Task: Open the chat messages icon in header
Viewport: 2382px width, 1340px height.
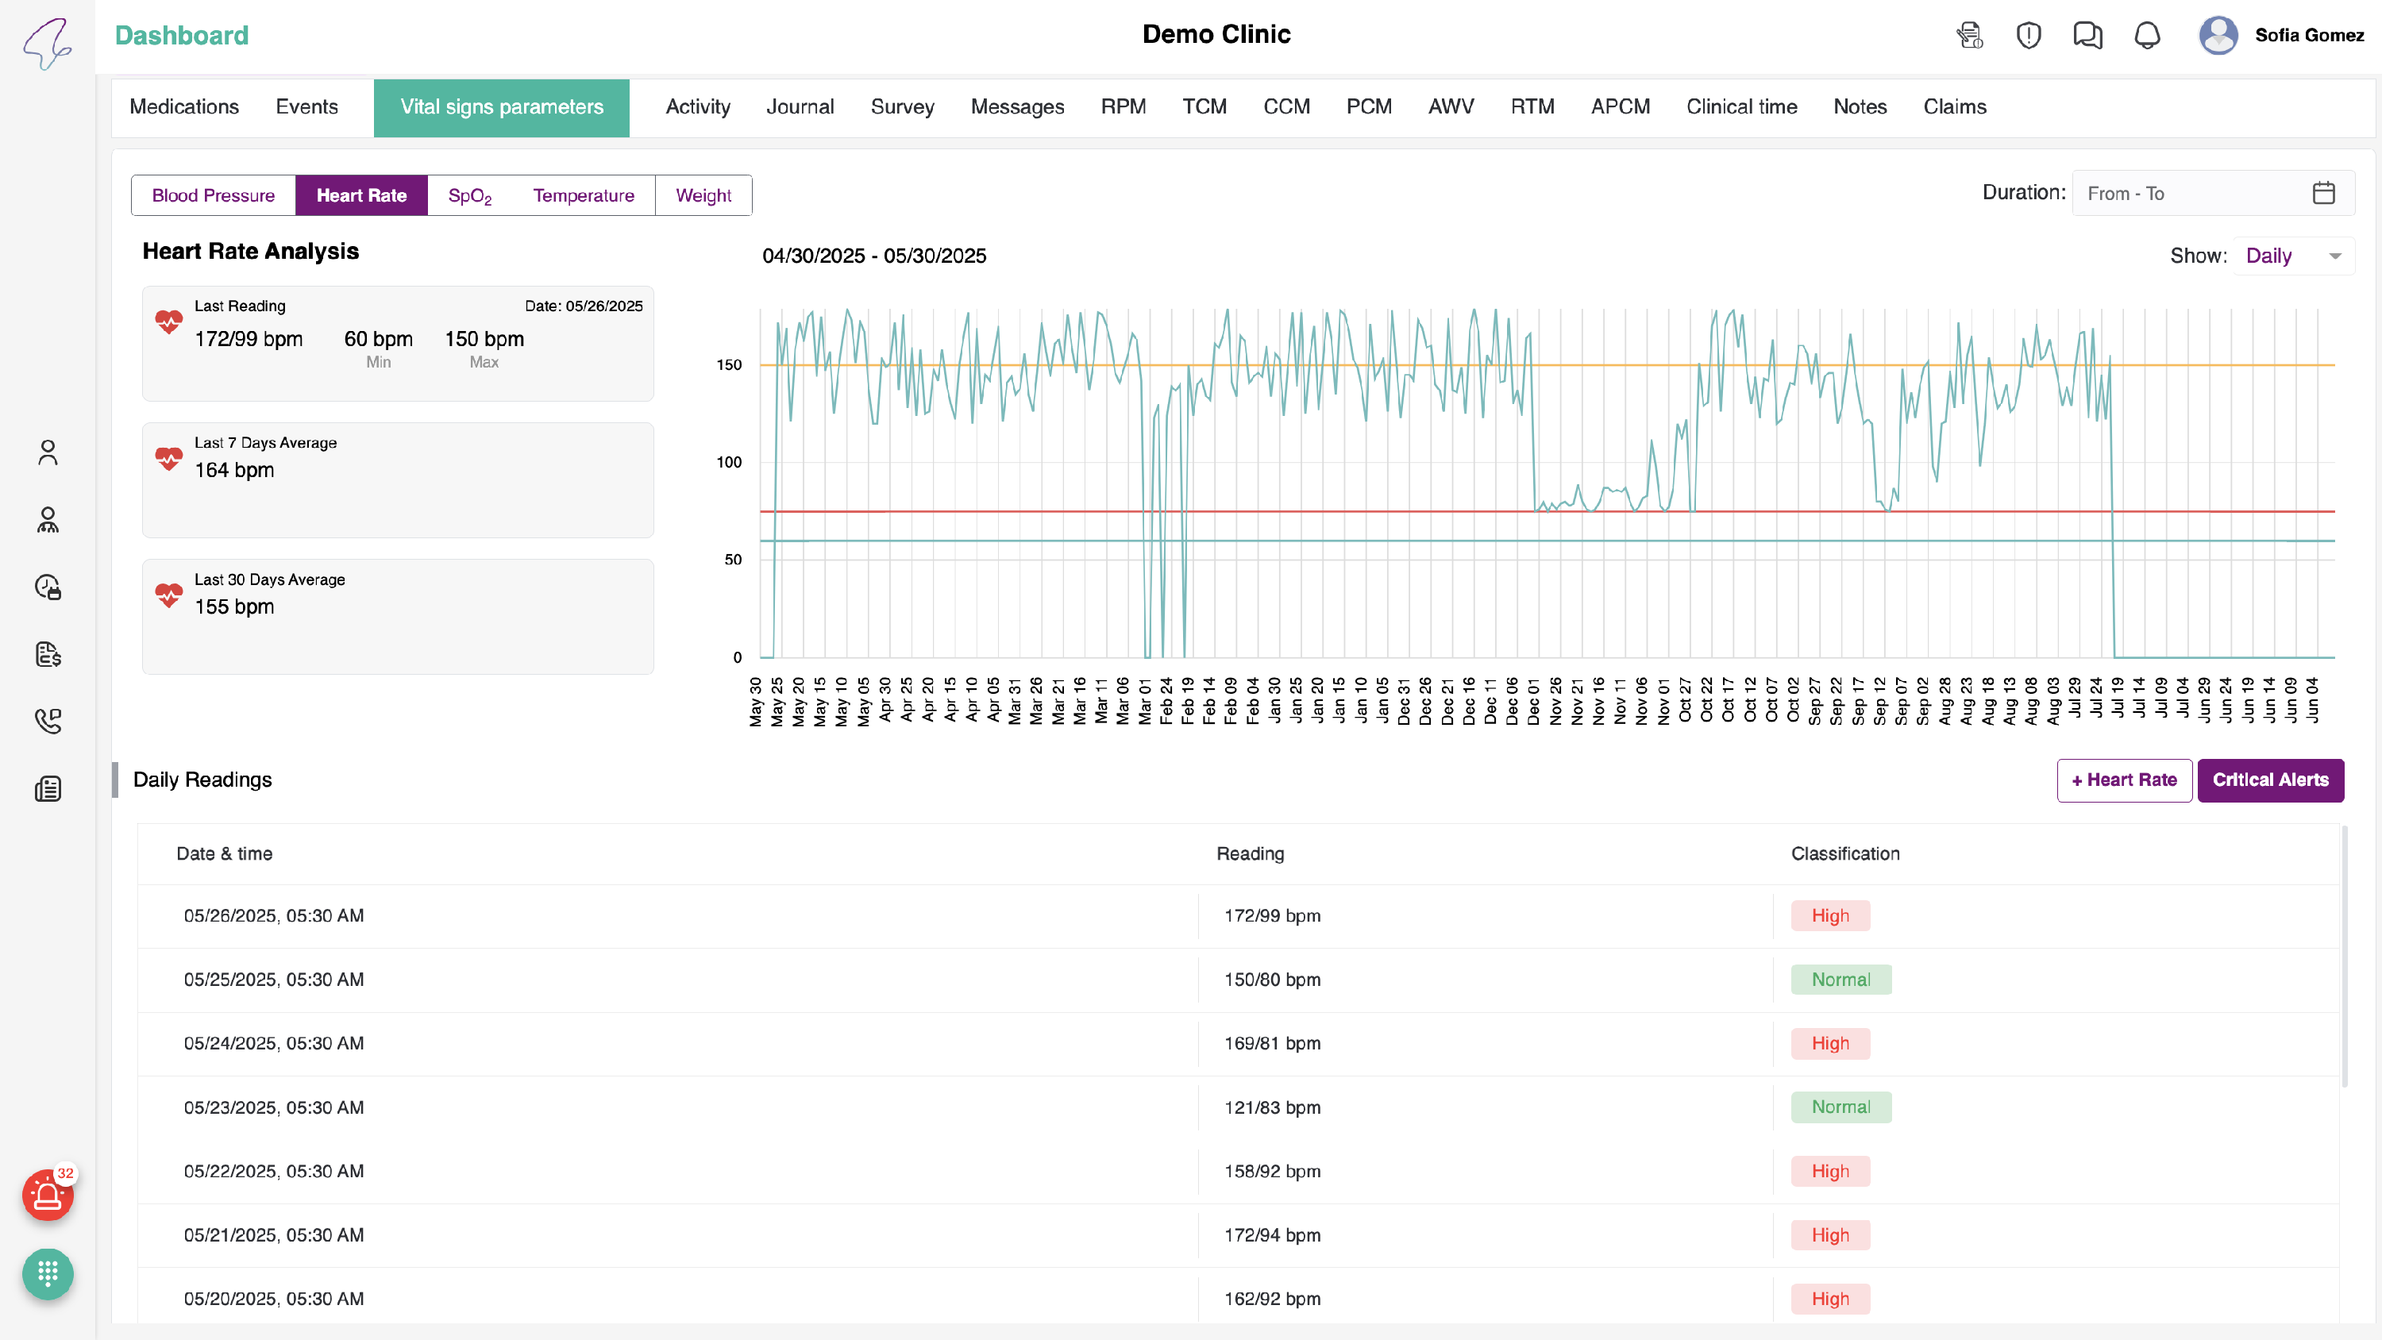Action: (x=2087, y=35)
